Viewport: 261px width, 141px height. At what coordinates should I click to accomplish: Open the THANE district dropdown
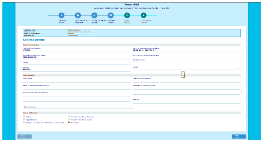(77, 63)
